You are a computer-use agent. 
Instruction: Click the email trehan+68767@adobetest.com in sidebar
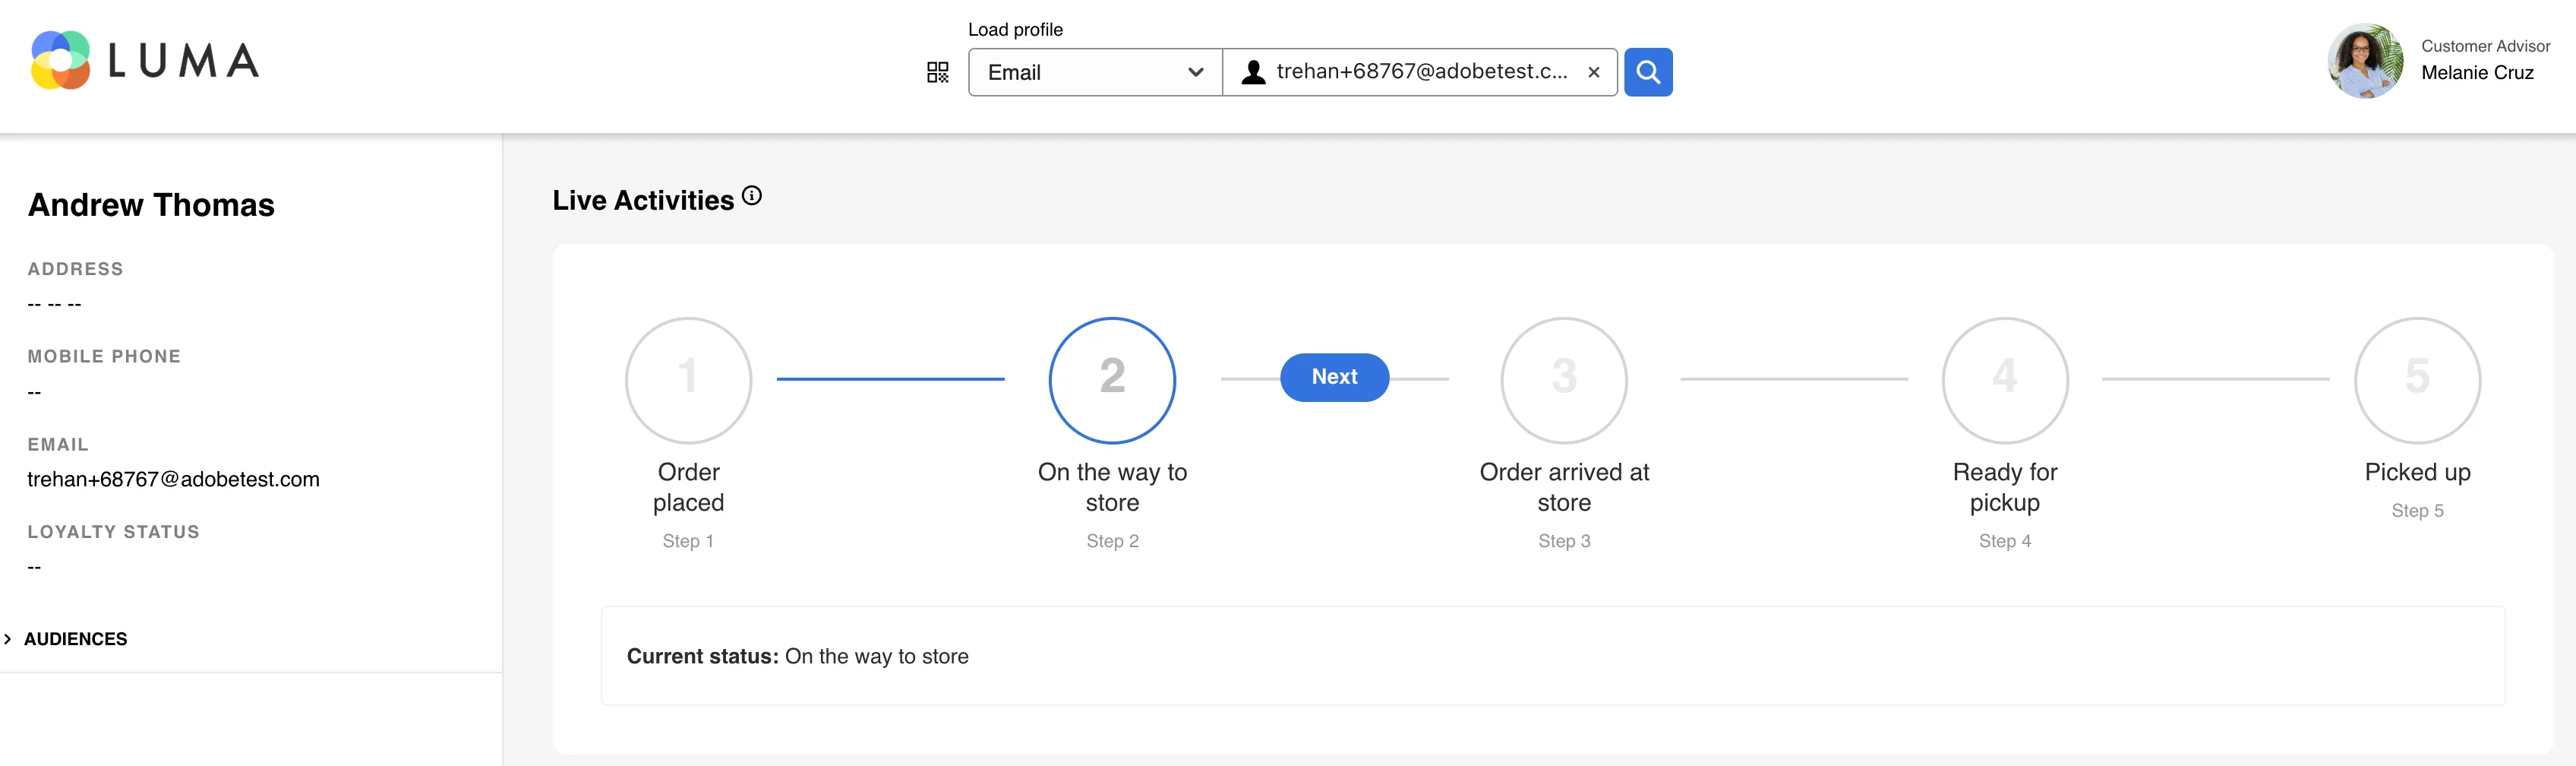tap(174, 479)
